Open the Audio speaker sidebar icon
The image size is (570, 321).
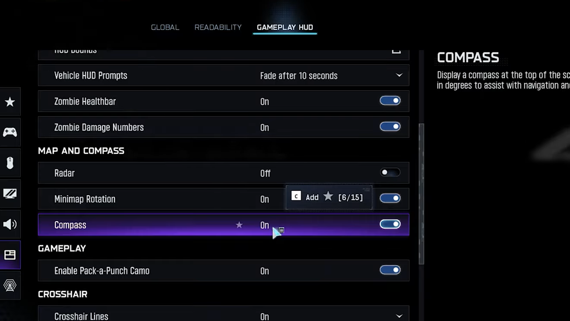[10, 224]
